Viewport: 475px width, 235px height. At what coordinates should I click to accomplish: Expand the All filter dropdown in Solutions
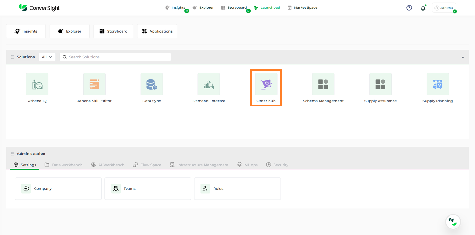coord(47,57)
